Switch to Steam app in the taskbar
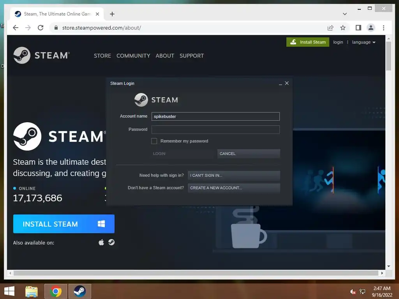Image resolution: width=399 pixels, height=299 pixels. pos(79,291)
